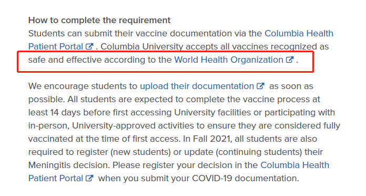Click external-link icon before 'when you submit'
366x196 pixels.
pos(89,178)
